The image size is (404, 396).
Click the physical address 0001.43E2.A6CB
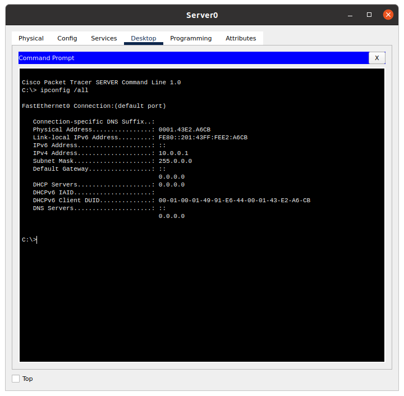(185, 130)
